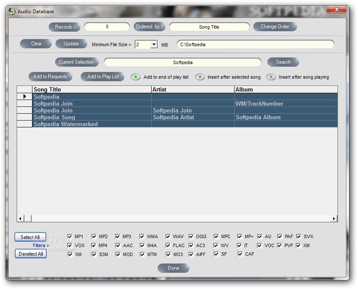This screenshot has width=358, height=289.
Task: Click the Softpedia Artist cell
Action: pyautogui.click(x=193, y=117)
